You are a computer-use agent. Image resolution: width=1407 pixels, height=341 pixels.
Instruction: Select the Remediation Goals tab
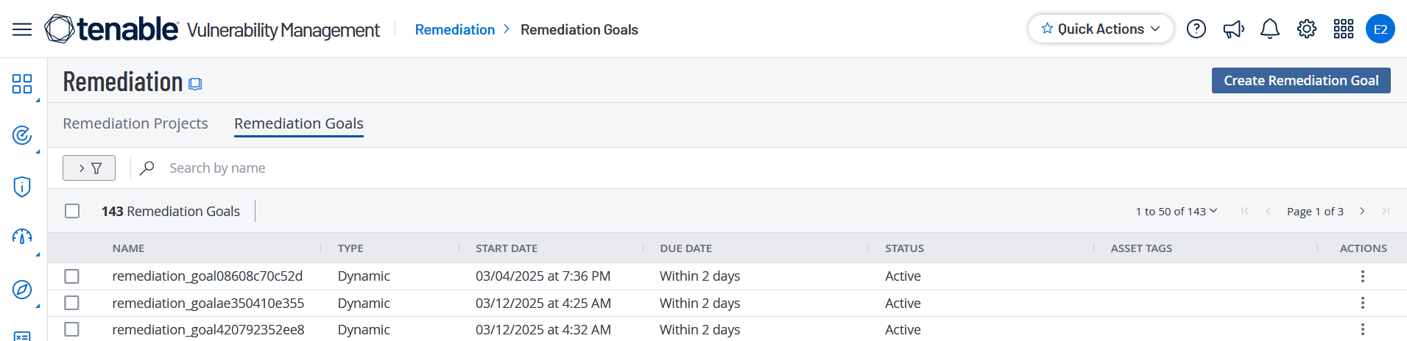coord(298,123)
